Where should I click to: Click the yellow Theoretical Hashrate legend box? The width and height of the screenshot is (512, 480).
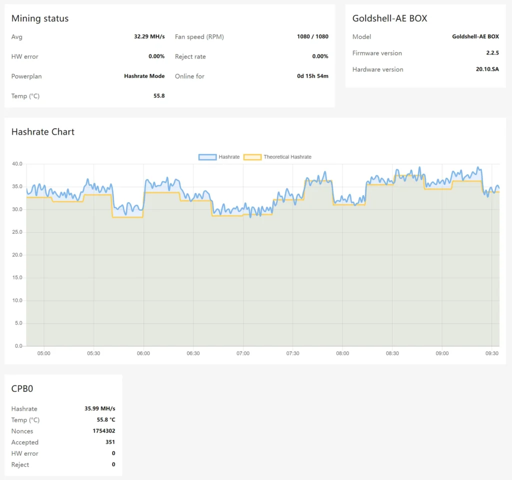pyautogui.click(x=252, y=157)
